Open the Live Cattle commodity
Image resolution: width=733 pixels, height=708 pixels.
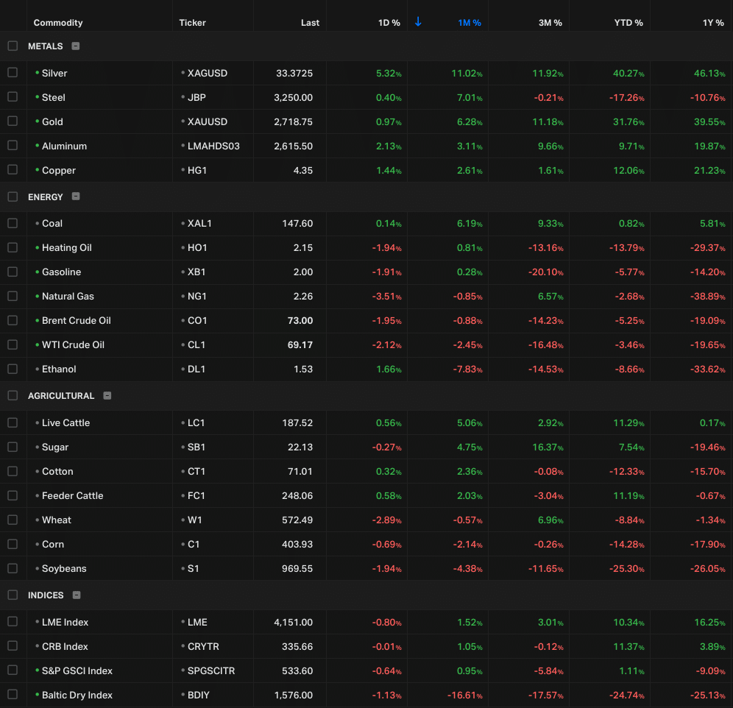pos(65,422)
